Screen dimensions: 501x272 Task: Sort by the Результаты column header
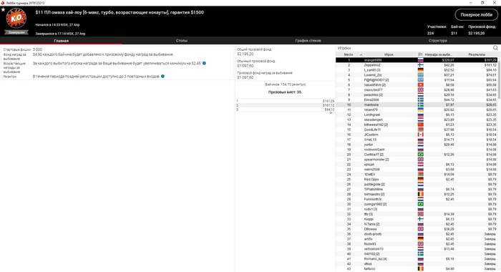point(476,54)
